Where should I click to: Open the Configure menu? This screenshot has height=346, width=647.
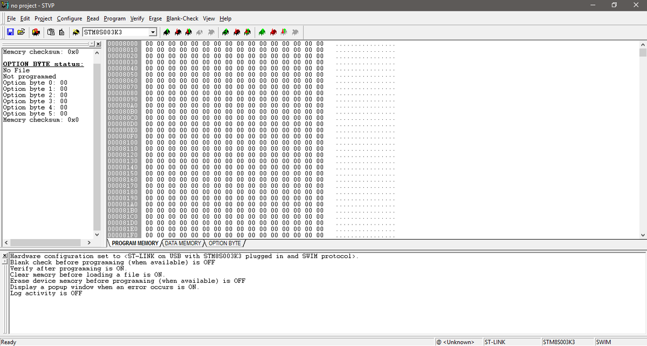point(70,18)
